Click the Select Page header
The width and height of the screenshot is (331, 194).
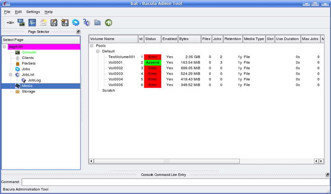click(x=41, y=40)
